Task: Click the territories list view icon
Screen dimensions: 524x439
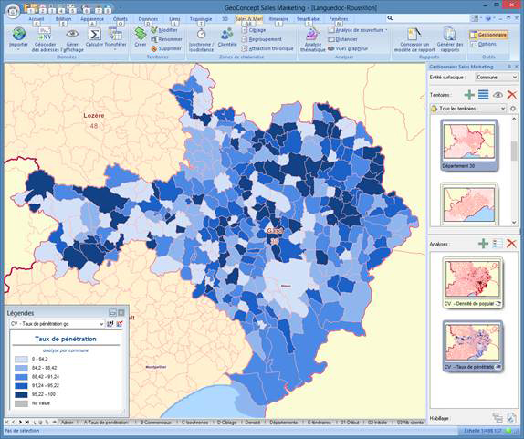Action: point(483,95)
